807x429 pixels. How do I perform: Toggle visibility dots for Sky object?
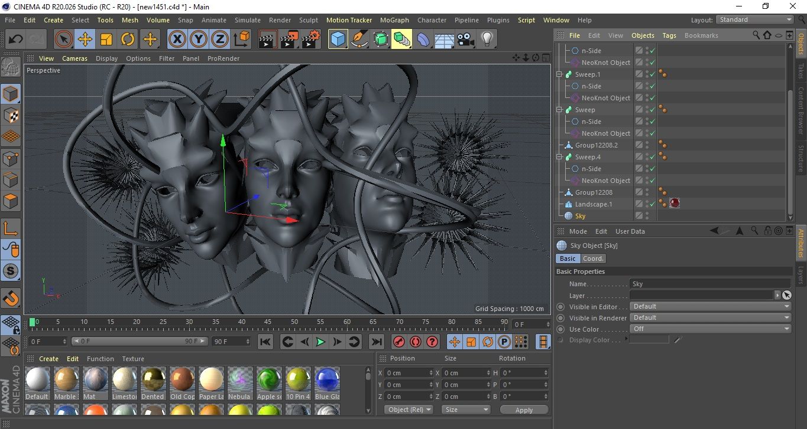[x=647, y=216]
